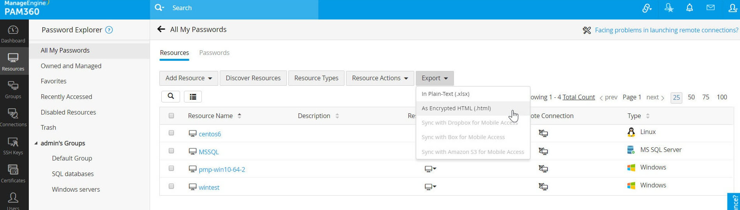Image resolution: width=740 pixels, height=210 pixels.
Task: Click the back arrow beside All My Passwords
Action: (x=161, y=29)
